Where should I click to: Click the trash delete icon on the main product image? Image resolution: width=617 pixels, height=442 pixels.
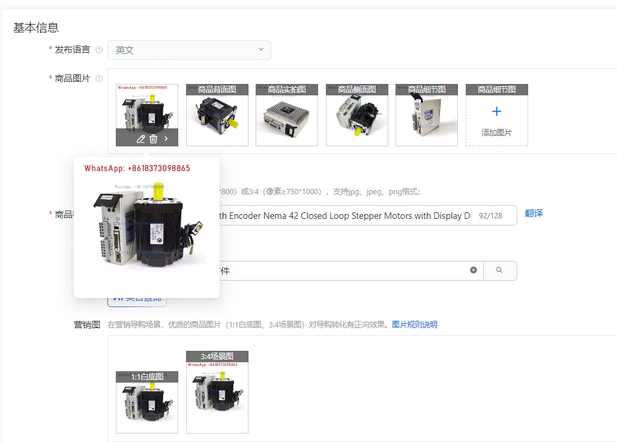point(153,139)
